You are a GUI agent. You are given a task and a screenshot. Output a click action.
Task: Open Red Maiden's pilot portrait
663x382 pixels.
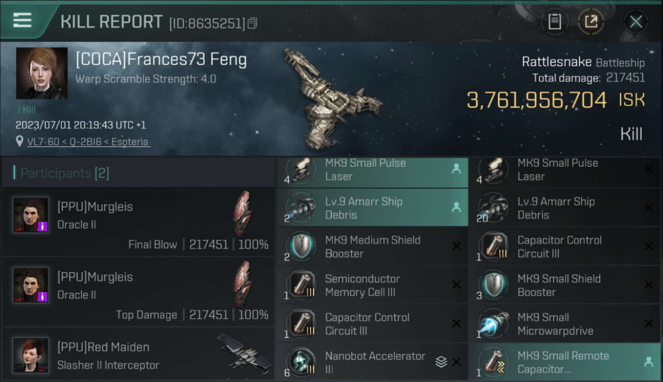(x=31, y=354)
